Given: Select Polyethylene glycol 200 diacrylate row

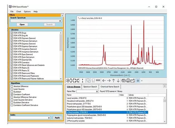Looking at the screenshot, I should (x=107, y=107).
